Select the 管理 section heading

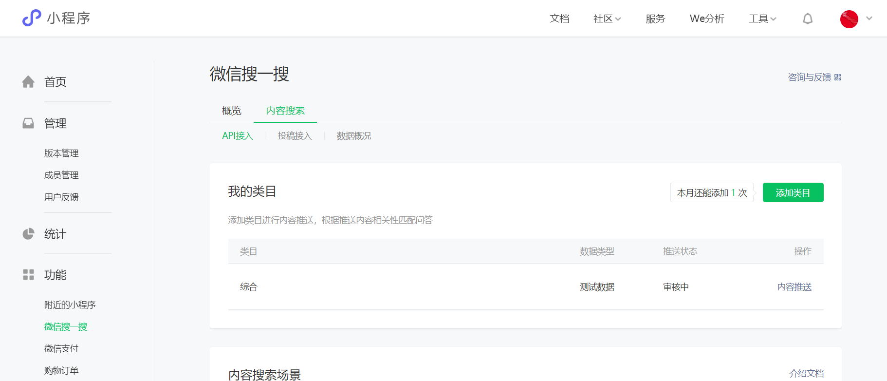[55, 123]
